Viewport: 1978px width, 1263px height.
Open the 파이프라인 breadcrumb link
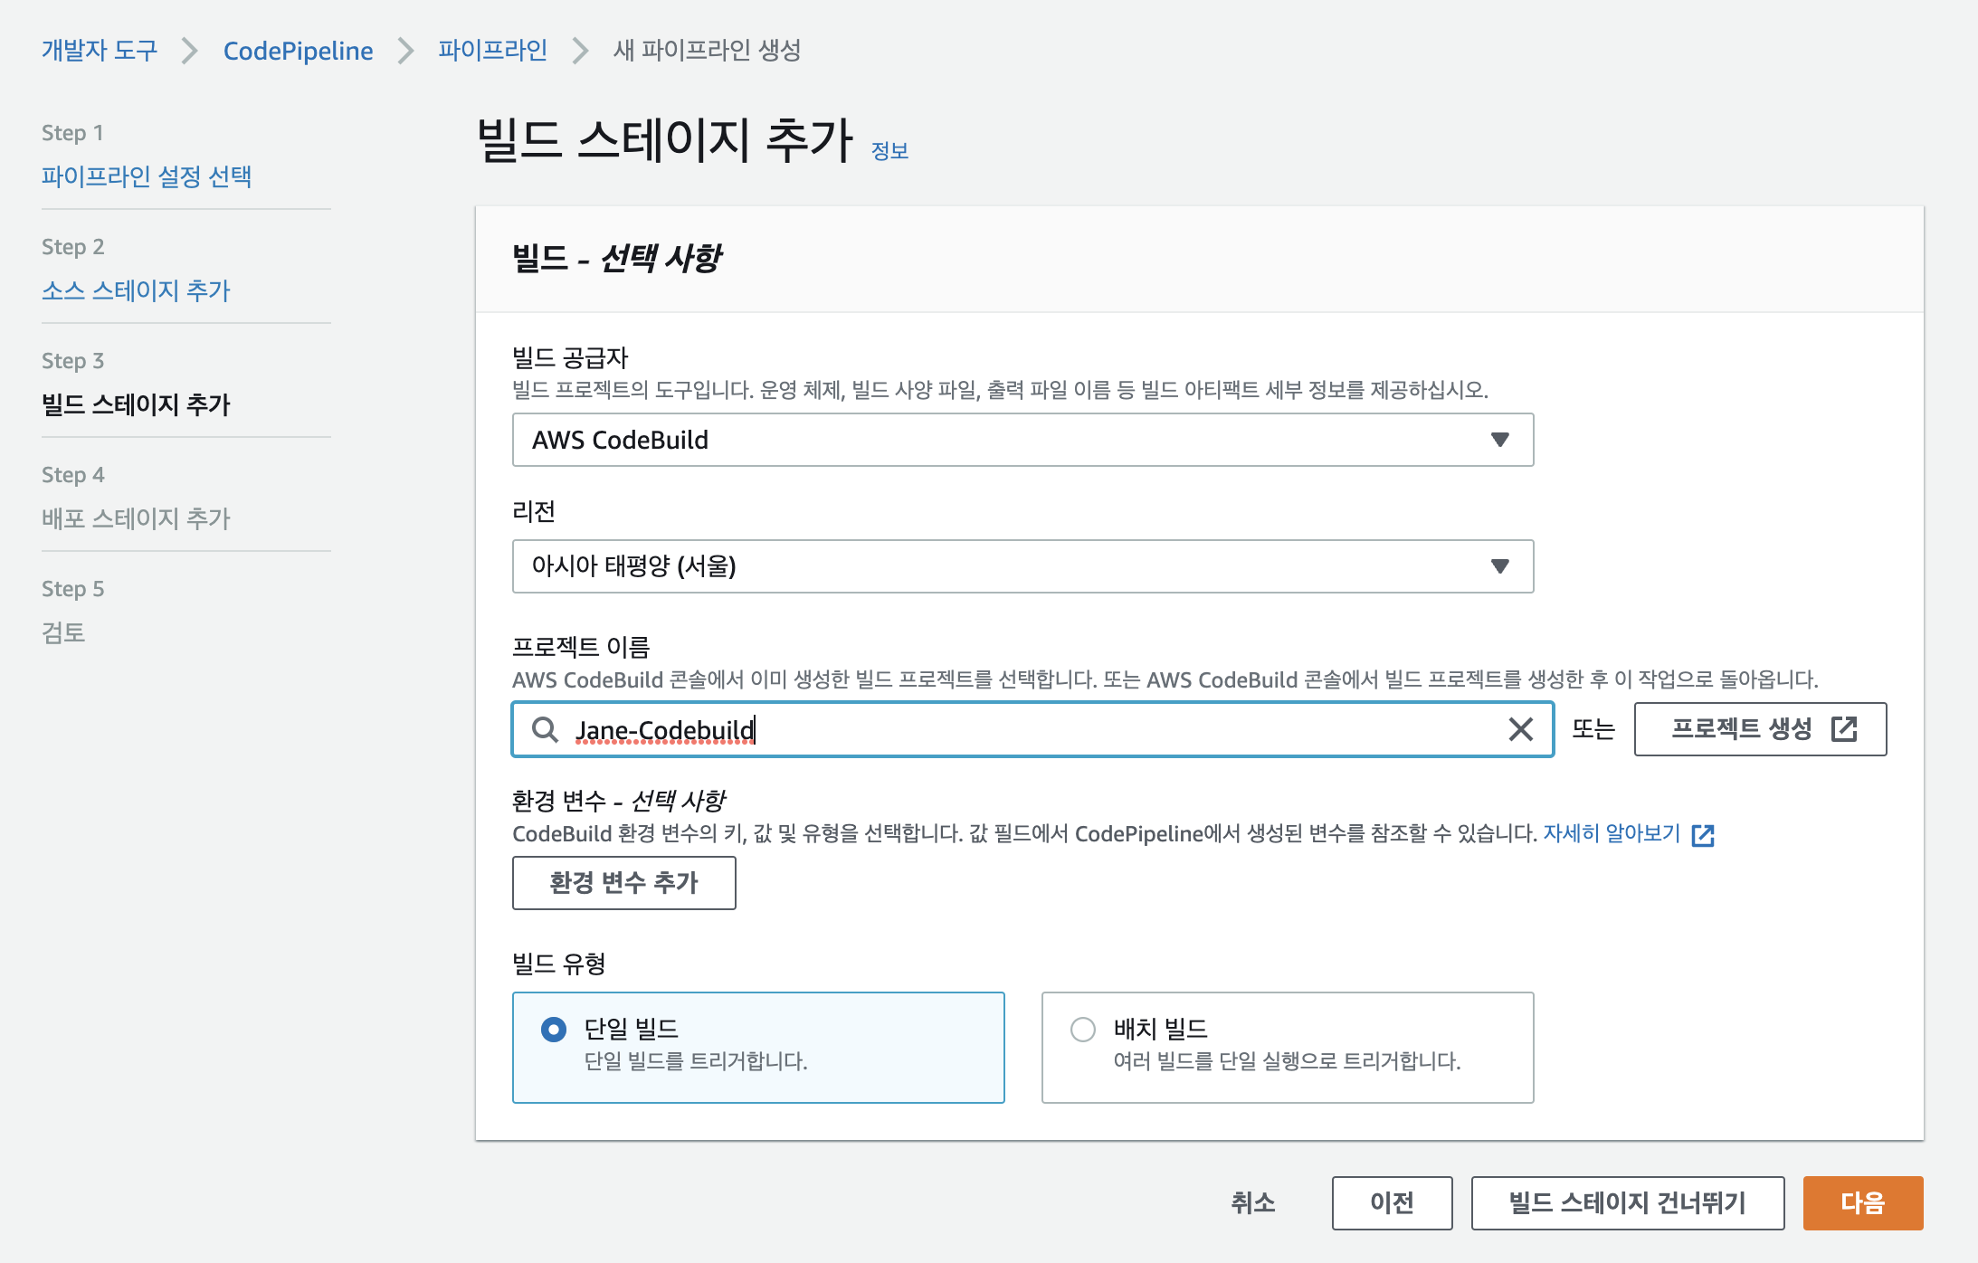point(493,51)
